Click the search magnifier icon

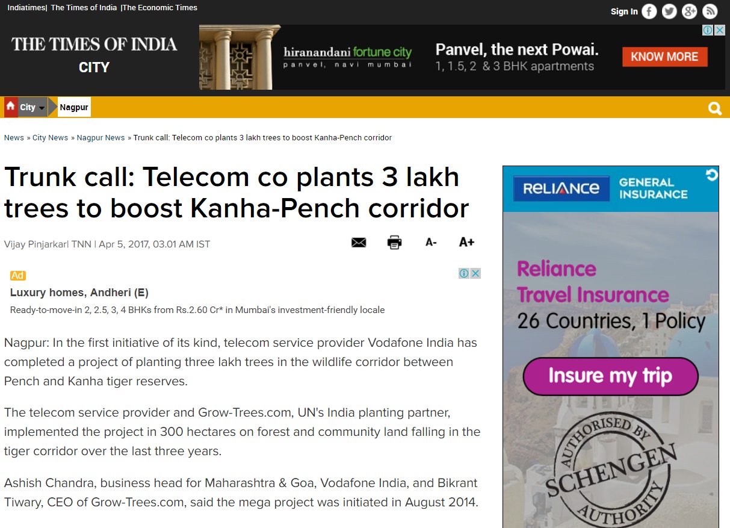[x=715, y=108]
